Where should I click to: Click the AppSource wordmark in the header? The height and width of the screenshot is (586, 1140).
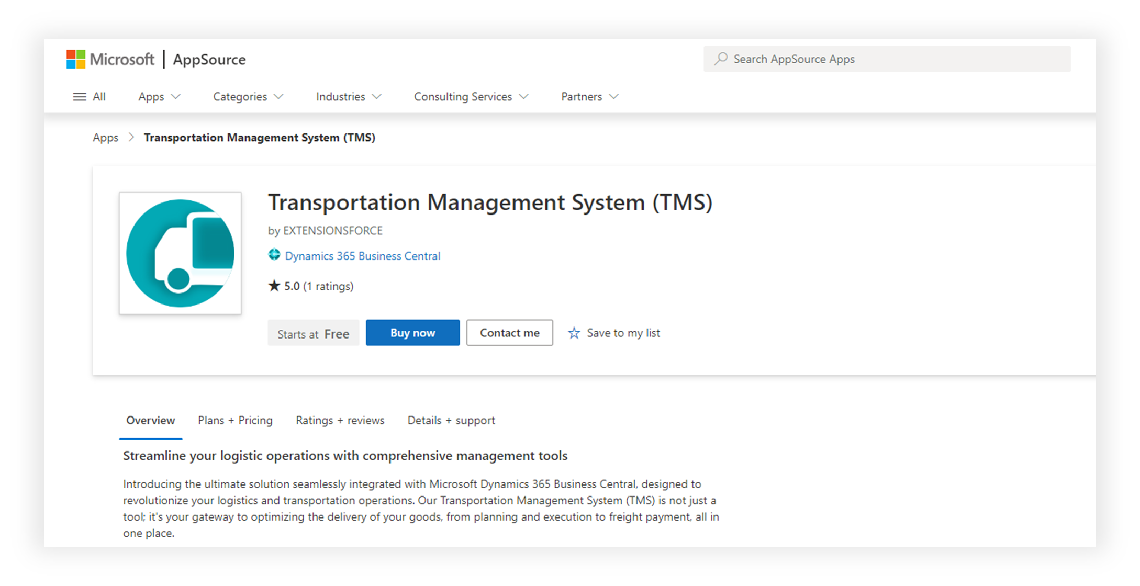209,60
